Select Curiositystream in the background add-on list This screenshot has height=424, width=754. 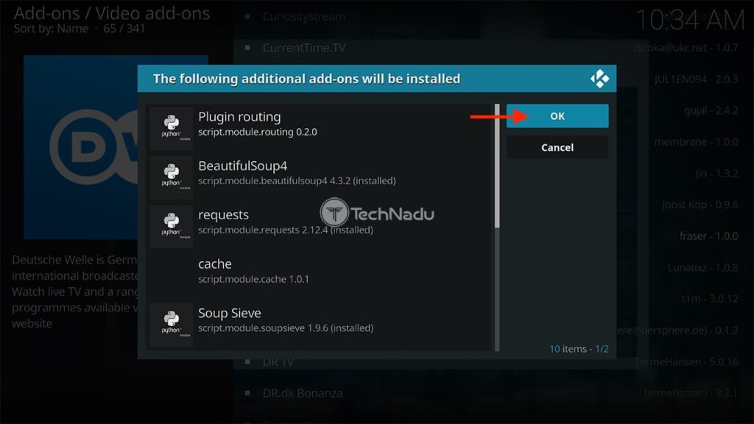pyautogui.click(x=304, y=16)
